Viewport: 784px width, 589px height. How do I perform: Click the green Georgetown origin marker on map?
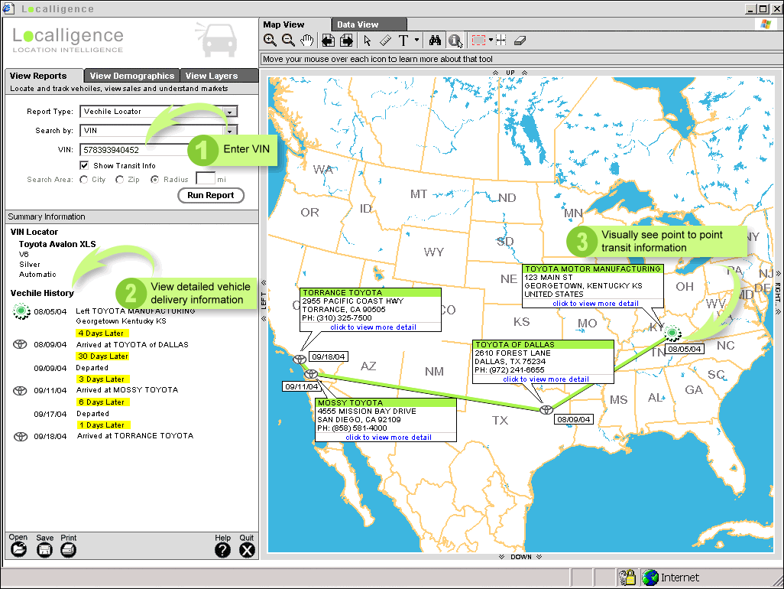pos(672,332)
